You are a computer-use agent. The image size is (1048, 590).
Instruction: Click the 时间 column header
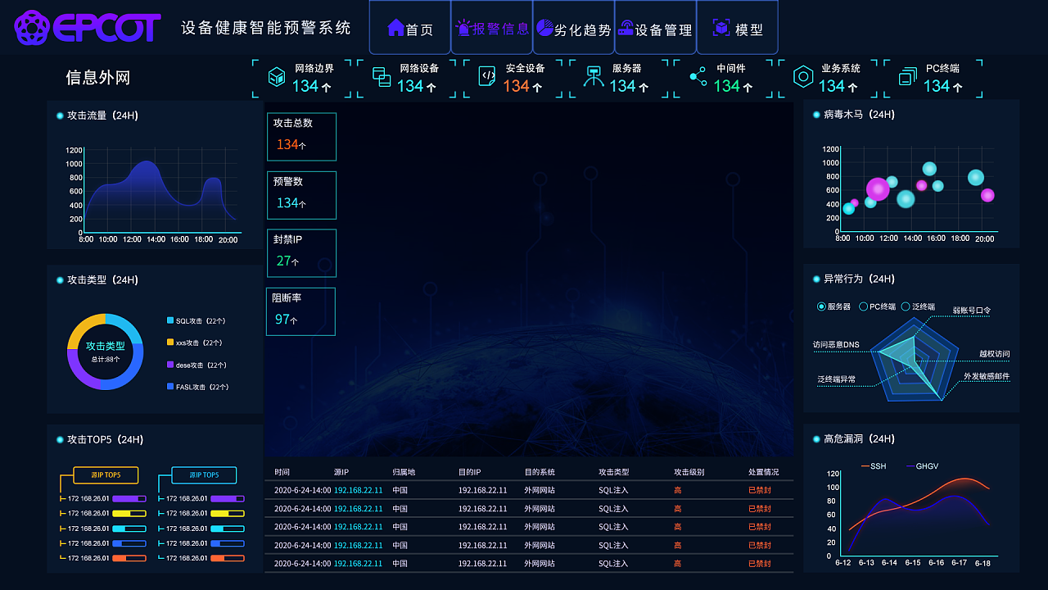pos(282,472)
